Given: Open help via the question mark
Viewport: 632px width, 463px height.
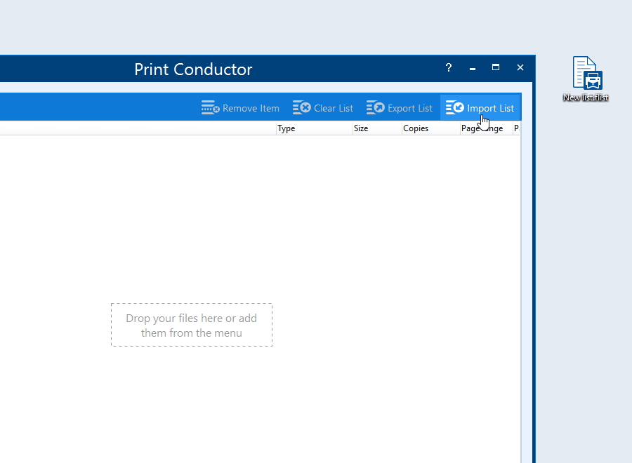Looking at the screenshot, I should 449,68.
